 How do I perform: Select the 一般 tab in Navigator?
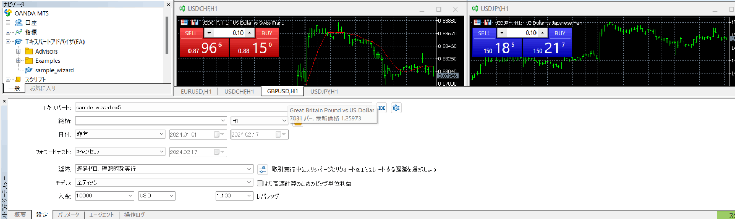click(14, 88)
